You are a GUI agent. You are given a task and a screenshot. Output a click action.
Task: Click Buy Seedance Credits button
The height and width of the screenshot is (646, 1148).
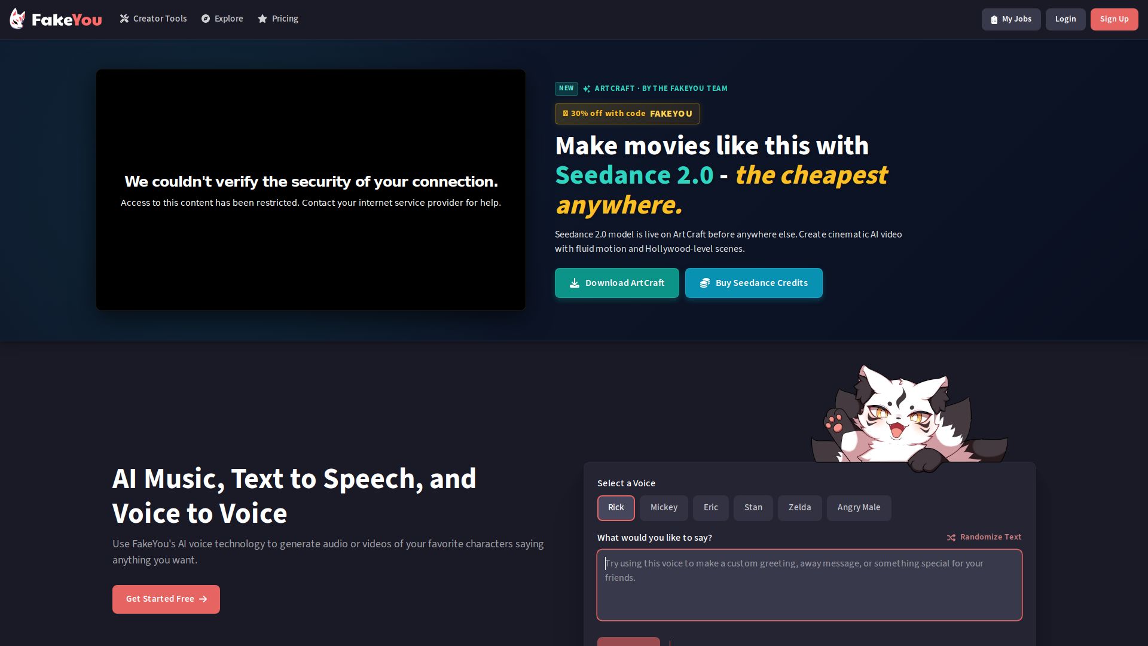tap(754, 283)
